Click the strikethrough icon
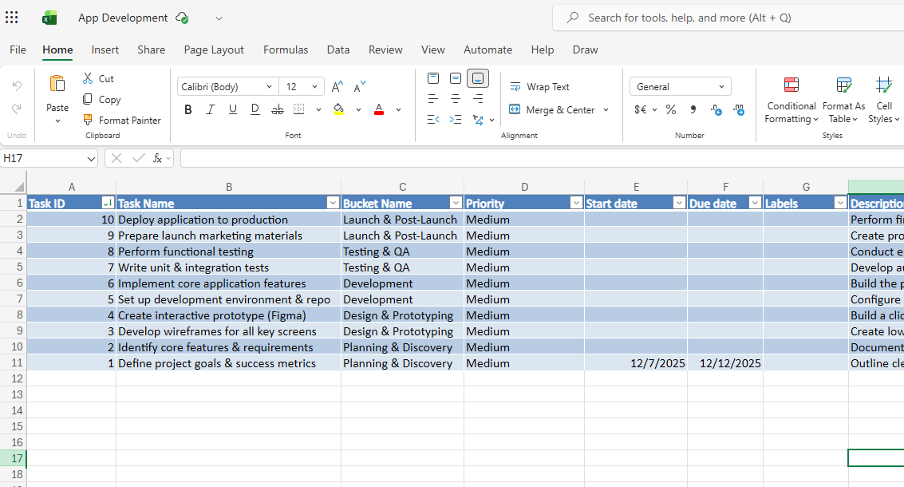This screenshot has height=487, width=904. coord(277,109)
